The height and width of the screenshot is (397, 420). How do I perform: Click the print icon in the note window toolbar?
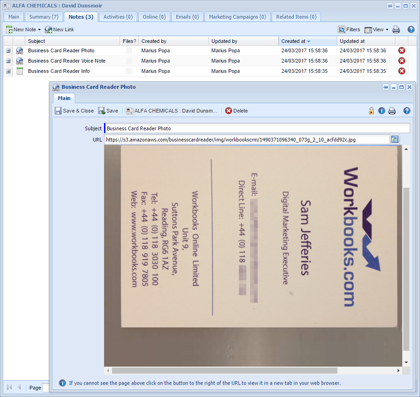[392, 111]
